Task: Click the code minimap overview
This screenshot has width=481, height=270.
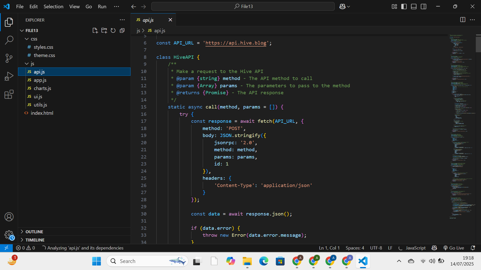Action: pos(461,126)
